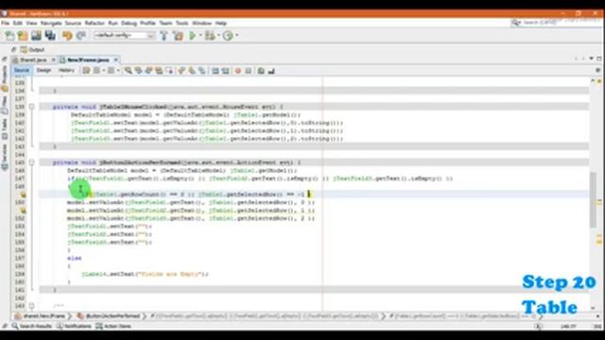Expand the Run Project dropdown arrow
The height and width of the screenshot is (340, 605).
coord(199,36)
